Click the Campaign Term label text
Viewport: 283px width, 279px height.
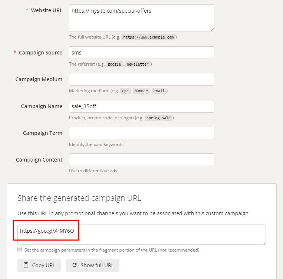43,133
